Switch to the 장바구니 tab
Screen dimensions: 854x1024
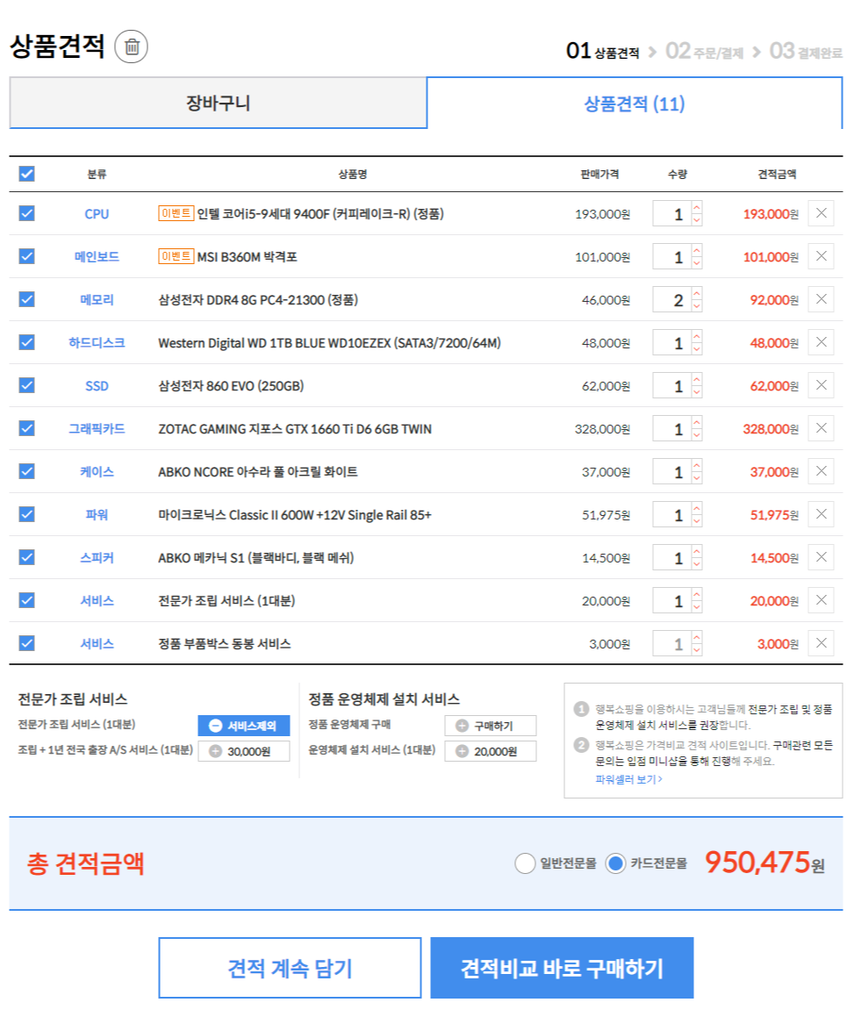[218, 104]
